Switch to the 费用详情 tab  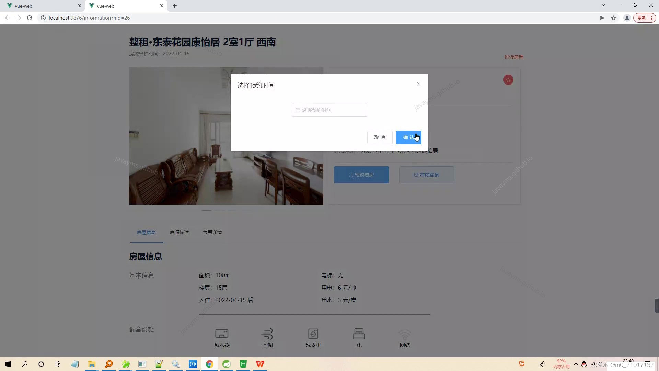[x=212, y=232]
